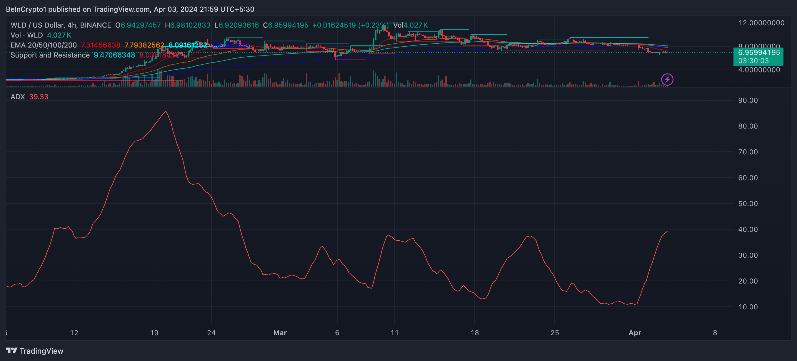Image resolution: width=797 pixels, height=361 pixels.
Task: Click the Mar label on time axis
Action: (x=280, y=333)
